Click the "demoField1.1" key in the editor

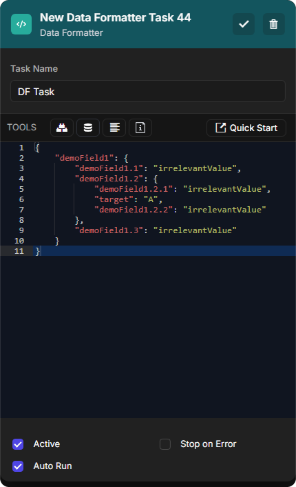point(109,168)
